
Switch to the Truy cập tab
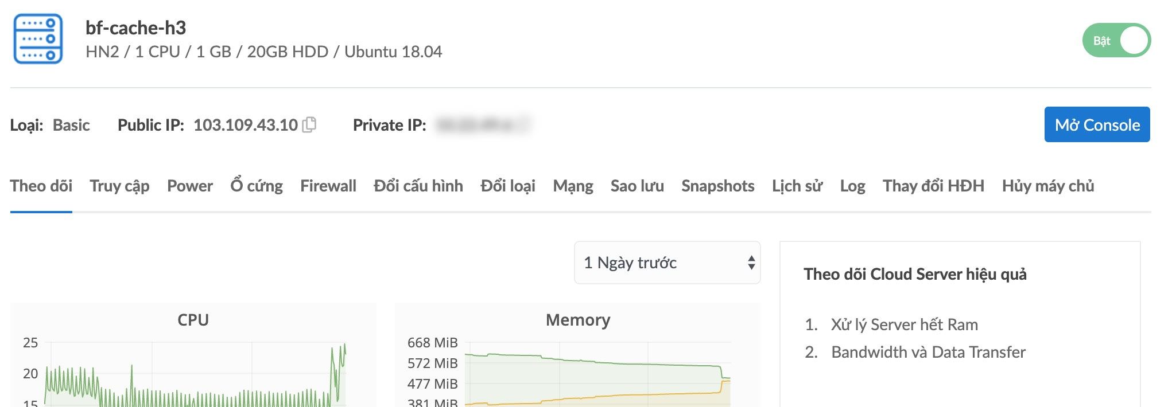[119, 186]
